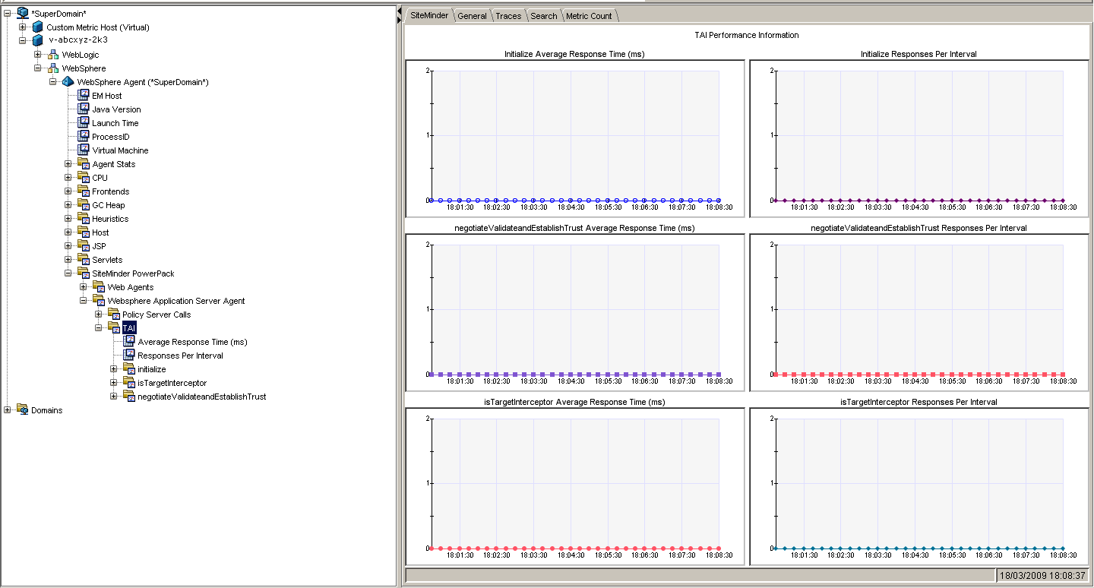Click the isTargetInterceptor Responses Per Interval chart
Viewport: 1094px width, 588px height.
pos(919,487)
